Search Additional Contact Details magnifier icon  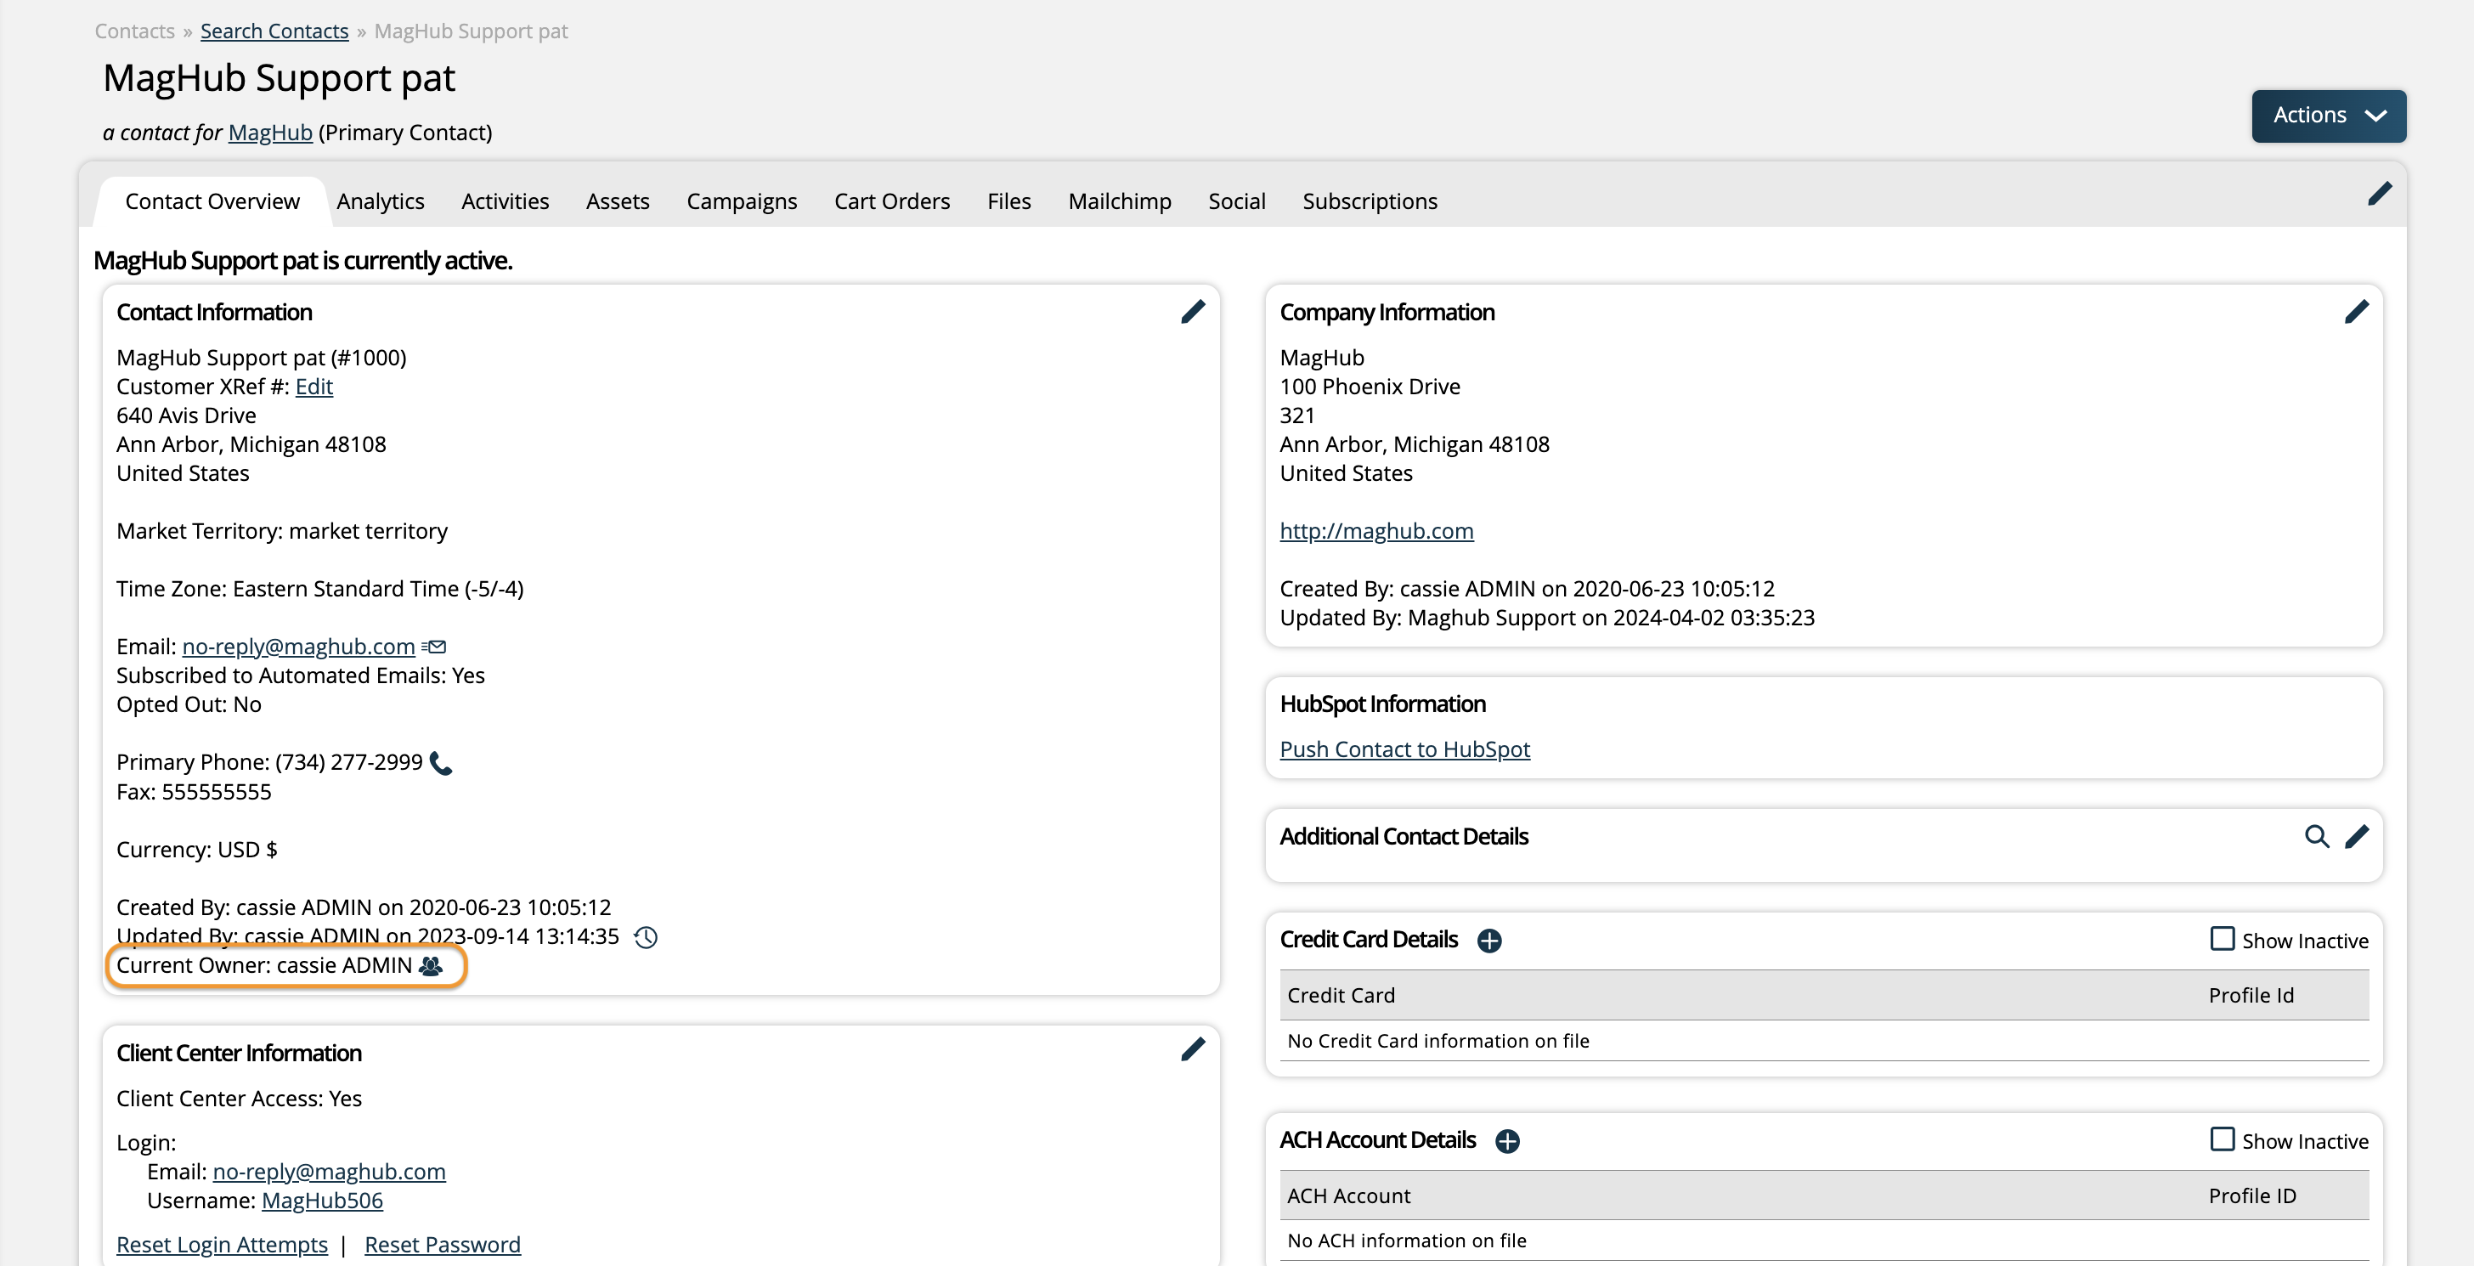click(x=2317, y=836)
